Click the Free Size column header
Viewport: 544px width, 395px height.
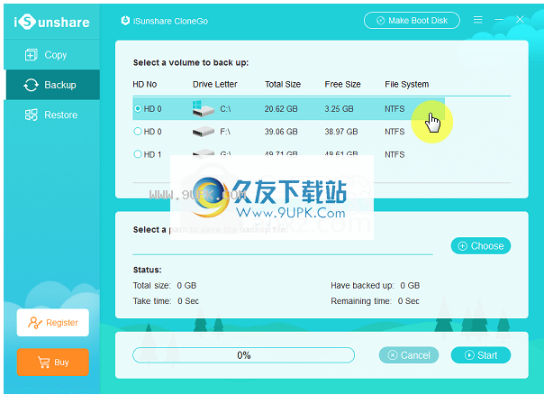(x=342, y=84)
